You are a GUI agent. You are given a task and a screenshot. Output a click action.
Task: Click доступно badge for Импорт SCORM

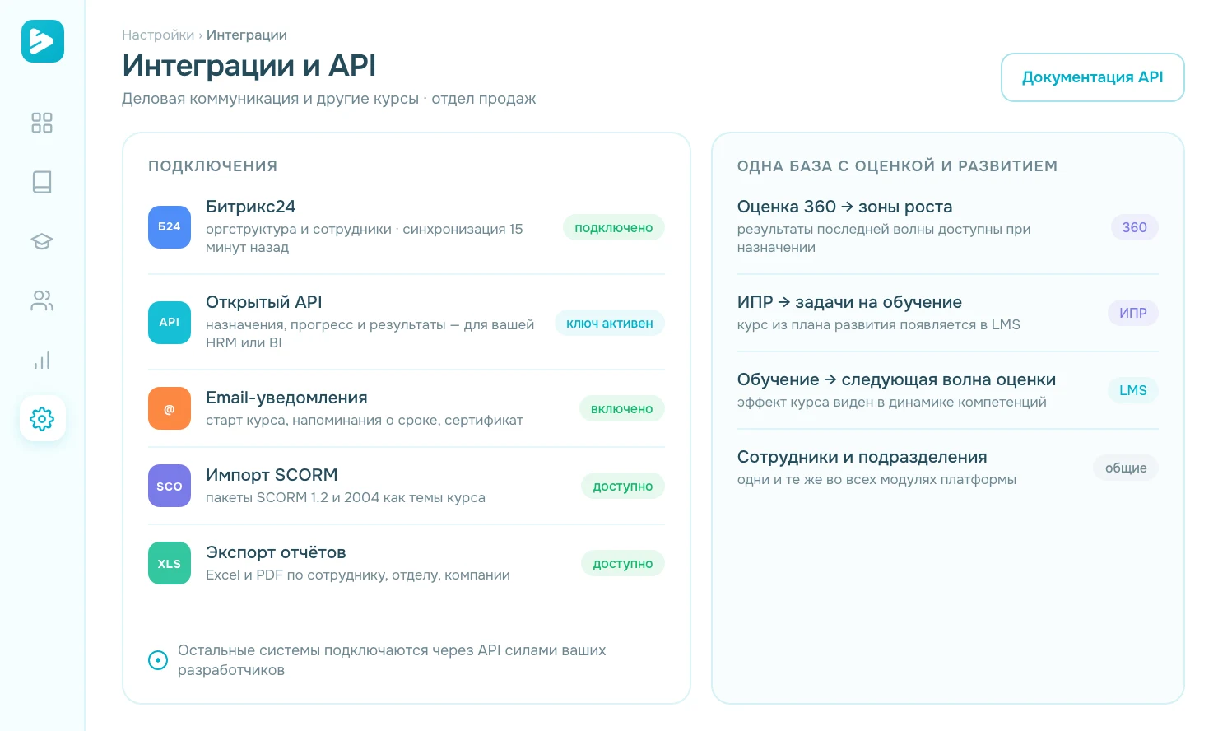coord(623,487)
